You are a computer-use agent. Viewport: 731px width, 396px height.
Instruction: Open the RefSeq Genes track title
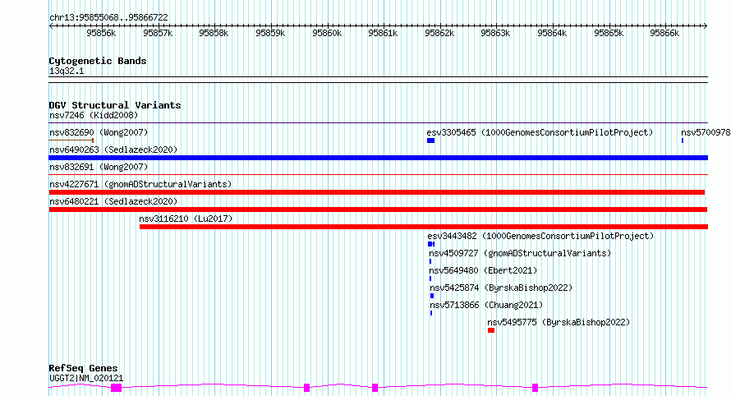click(84, 369)
